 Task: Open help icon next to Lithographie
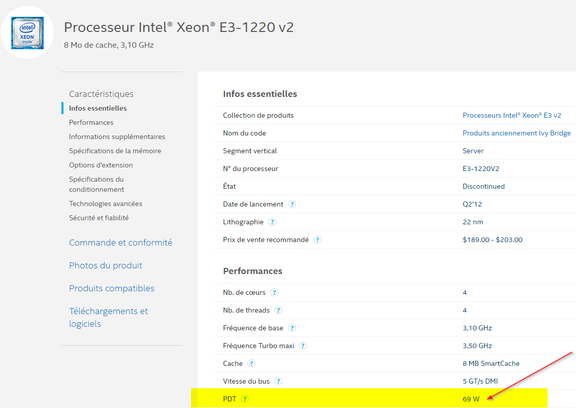(272, 222)
